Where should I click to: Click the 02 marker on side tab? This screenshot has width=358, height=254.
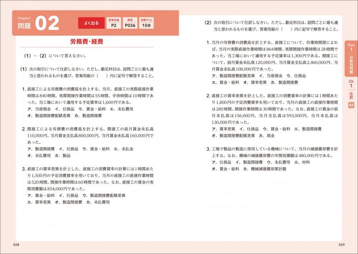[351, 105]
